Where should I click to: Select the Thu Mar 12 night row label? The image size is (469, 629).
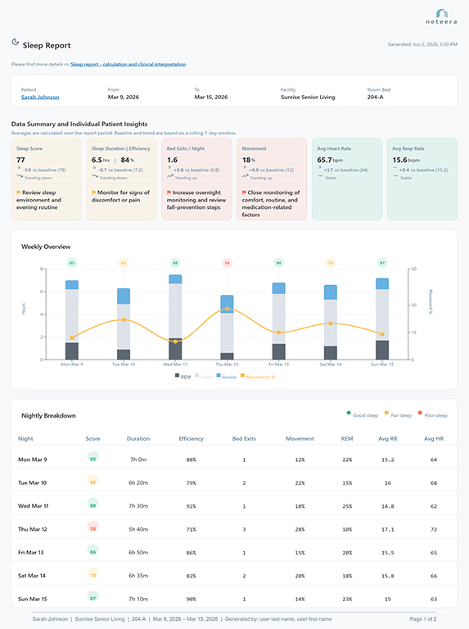click(33, 530)
